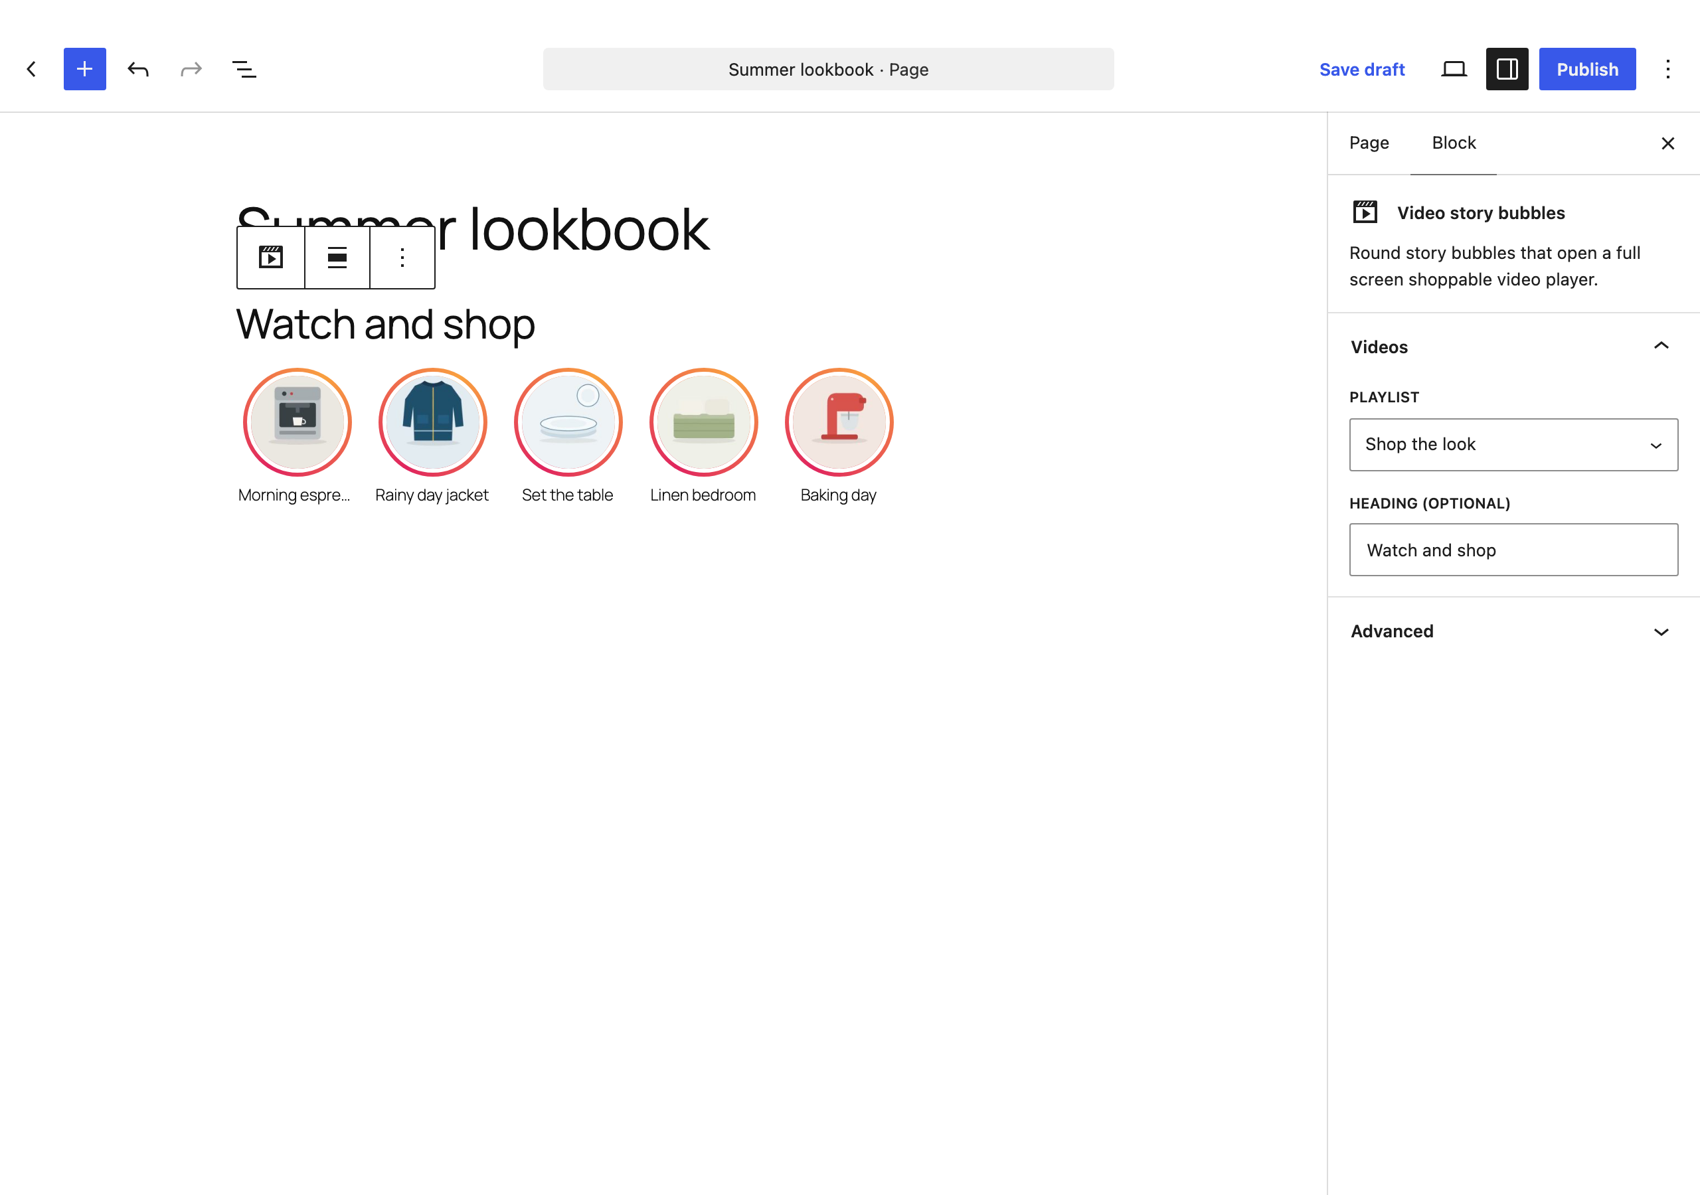Select the Linen bedroom story bubble

pyautogui.click(x=703, y=422)
